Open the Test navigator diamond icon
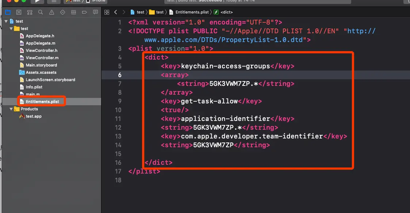 click(62, 12)
